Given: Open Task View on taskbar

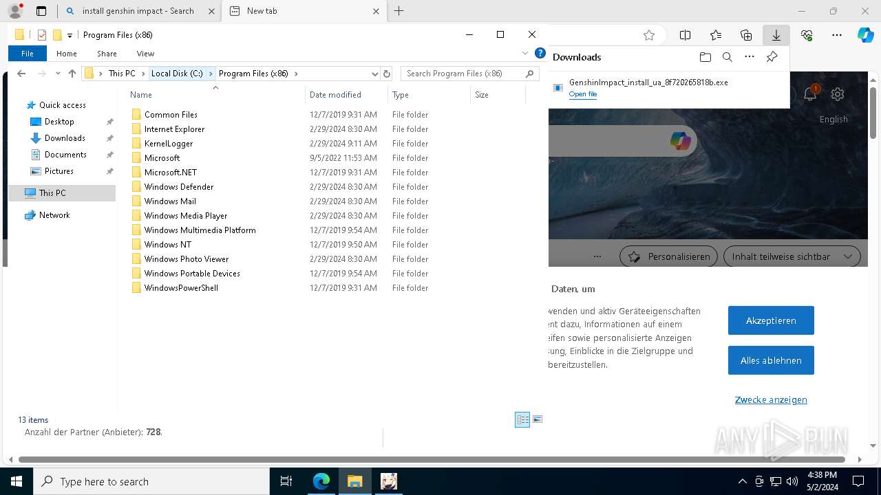Looking at the screenshot, I should click(286, 481).
